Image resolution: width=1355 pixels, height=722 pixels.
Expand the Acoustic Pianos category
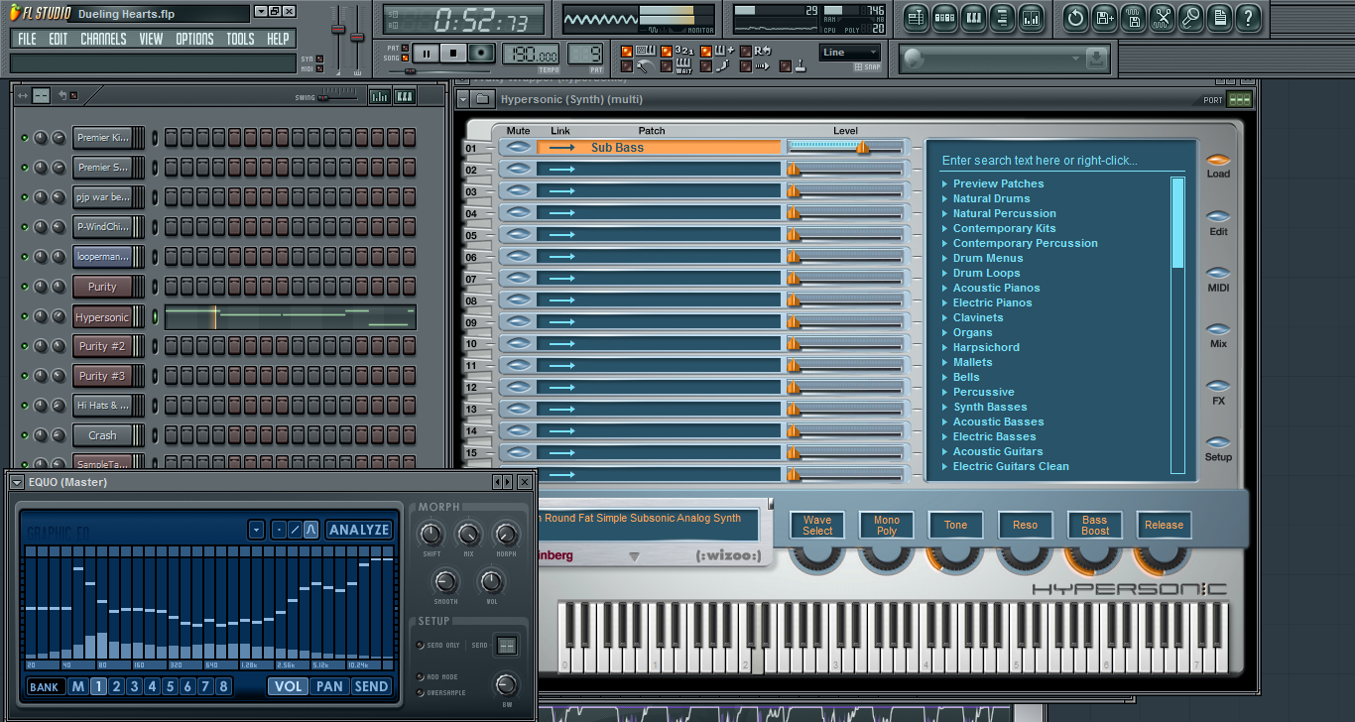tap(944, 288)
